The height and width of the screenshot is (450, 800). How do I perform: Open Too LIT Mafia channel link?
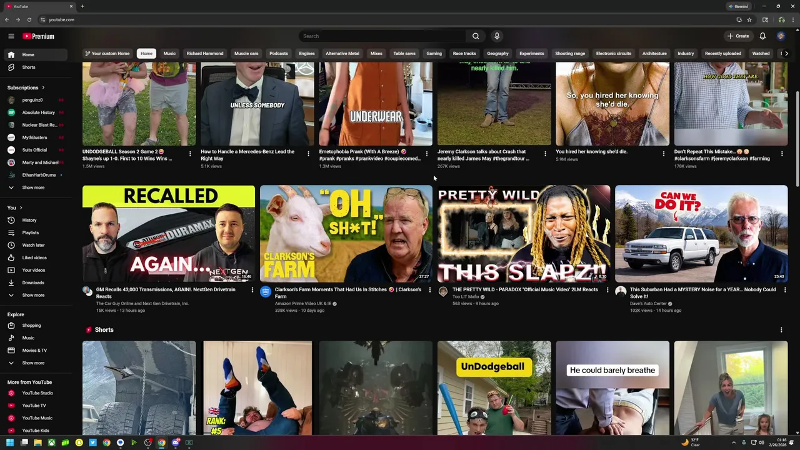(x=466, y=297)
